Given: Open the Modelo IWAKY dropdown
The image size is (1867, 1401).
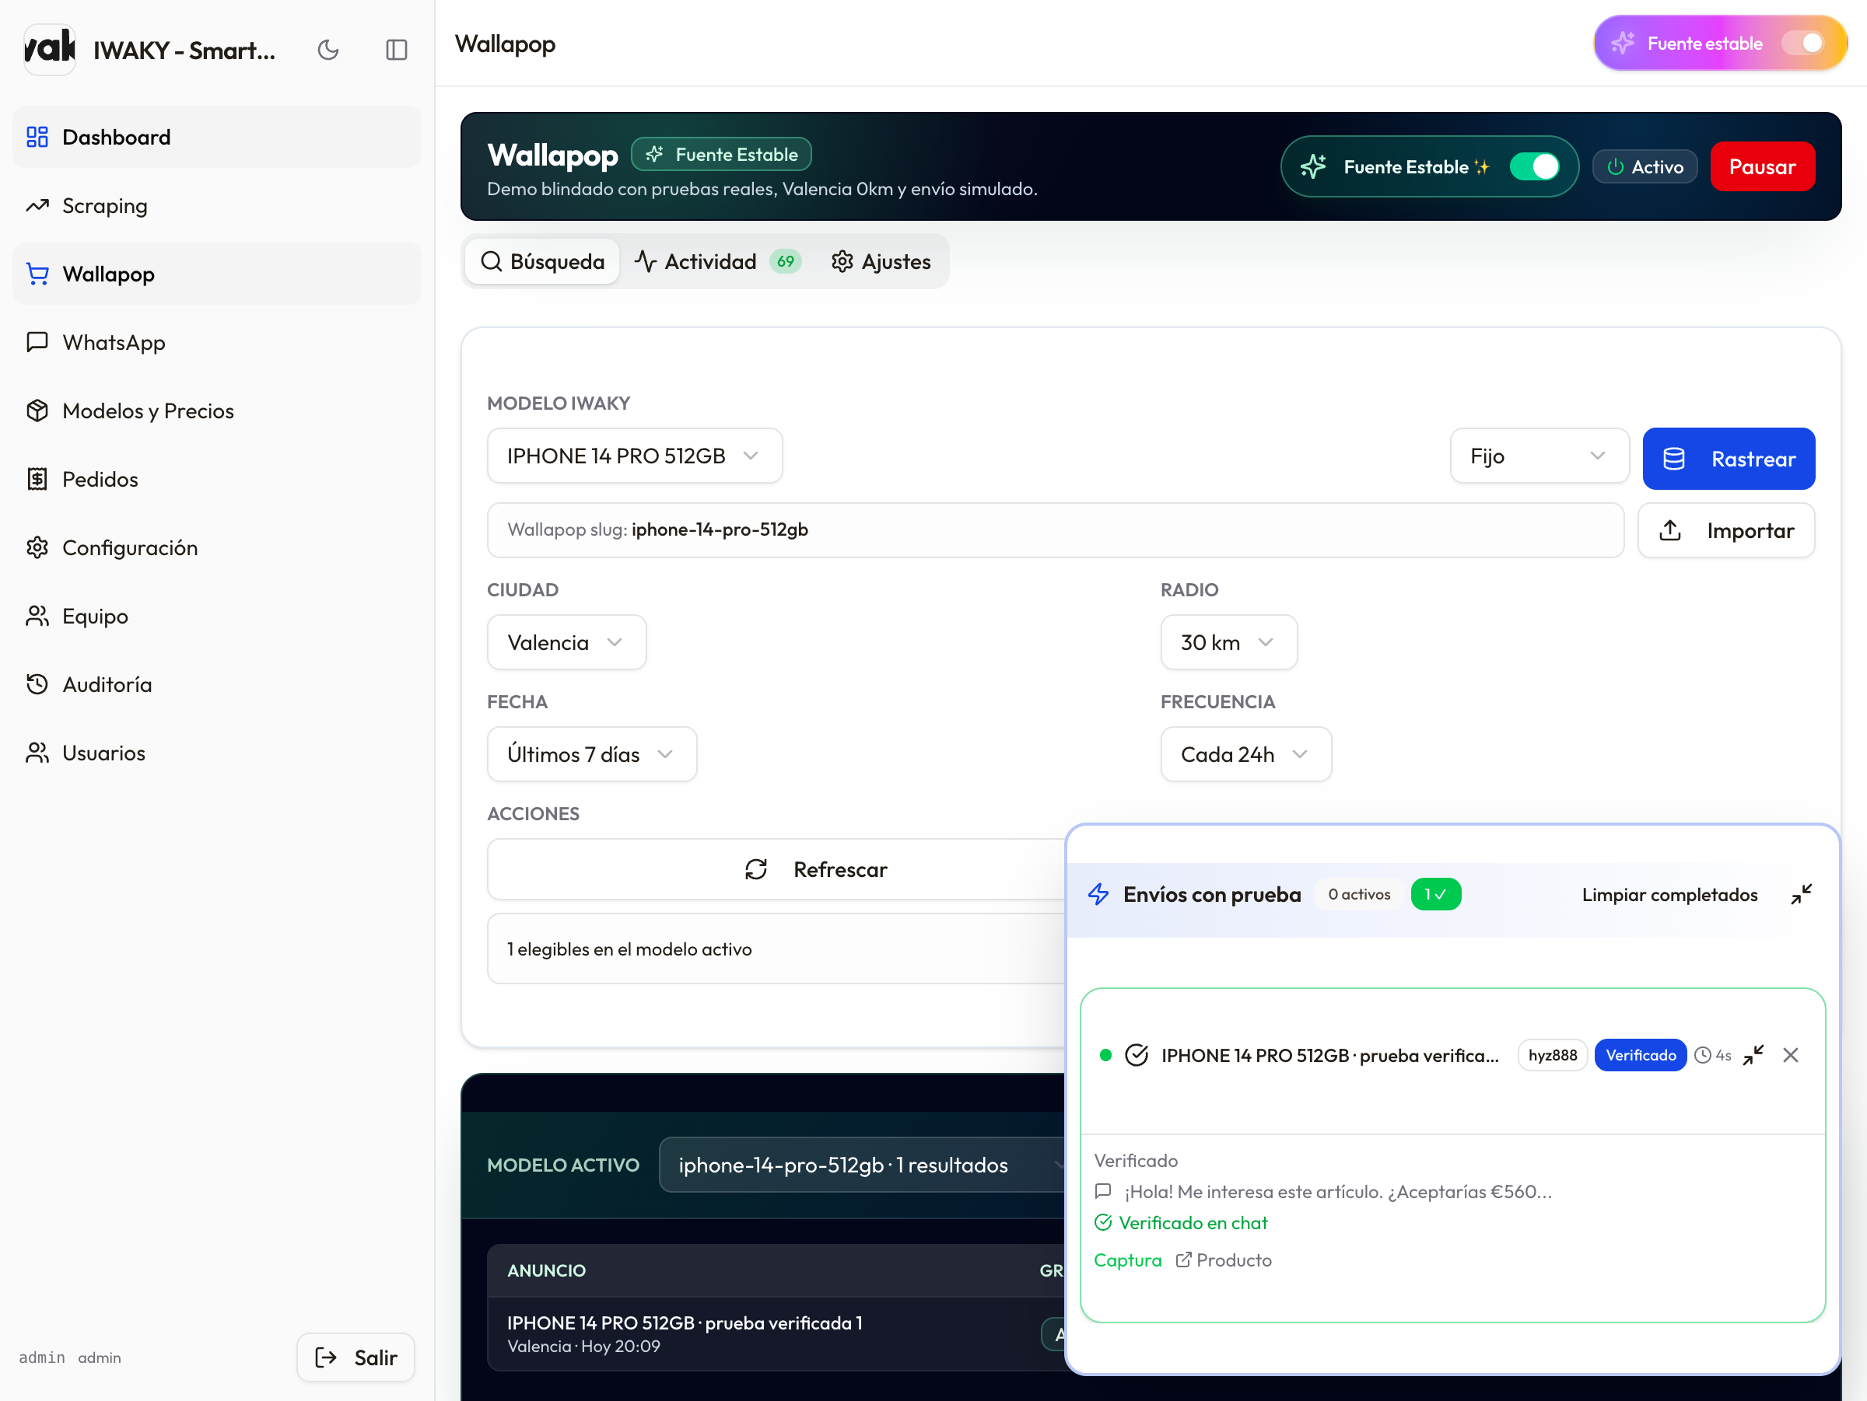Looking at the screenshot, I should pyautogui.click(x=635, y=456).
